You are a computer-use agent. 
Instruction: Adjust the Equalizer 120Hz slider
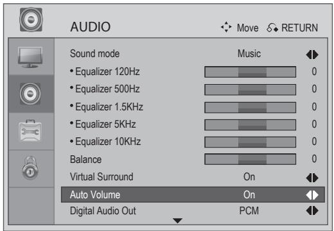(x=251, y=72)
